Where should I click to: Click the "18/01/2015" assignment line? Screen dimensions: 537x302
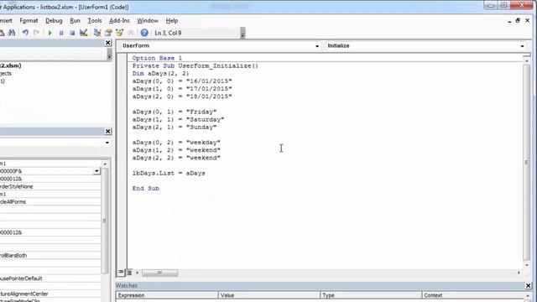[x=182, y=96]
